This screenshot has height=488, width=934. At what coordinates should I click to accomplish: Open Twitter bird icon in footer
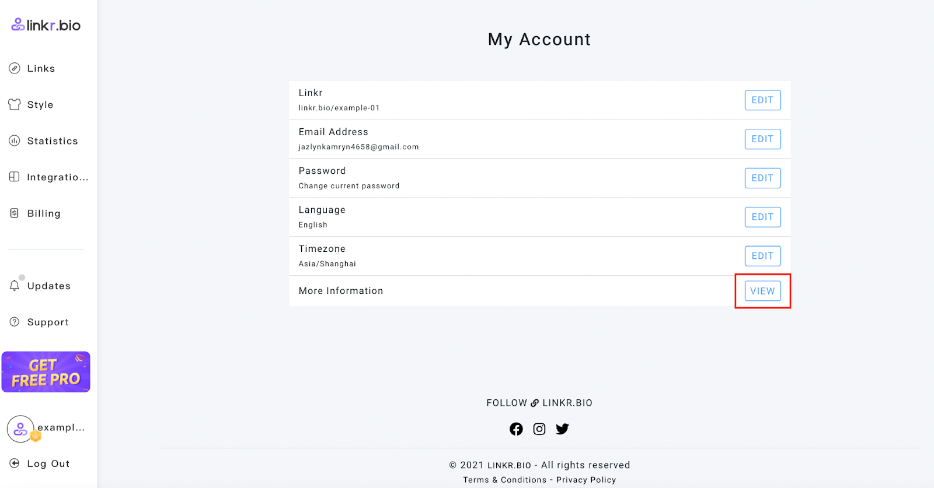coord(562,429)
